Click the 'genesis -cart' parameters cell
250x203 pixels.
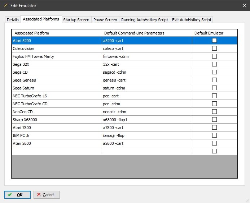pos(147,80)
